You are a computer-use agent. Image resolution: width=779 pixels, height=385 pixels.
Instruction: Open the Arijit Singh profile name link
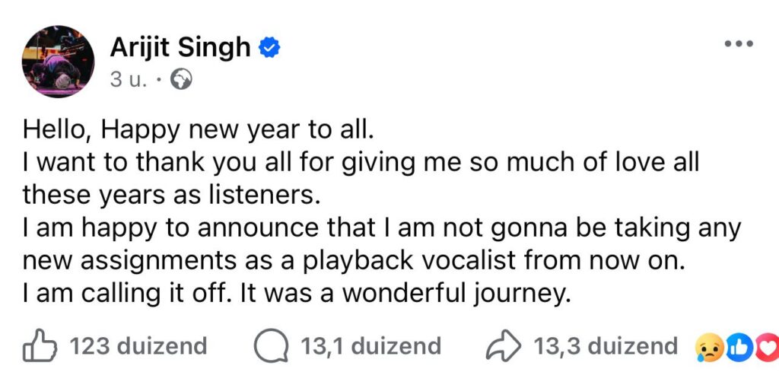pyautogui.click(x=180, y=47)
